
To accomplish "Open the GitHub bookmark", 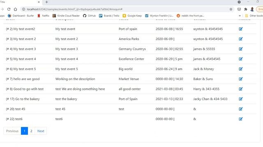I will point(90,16).
